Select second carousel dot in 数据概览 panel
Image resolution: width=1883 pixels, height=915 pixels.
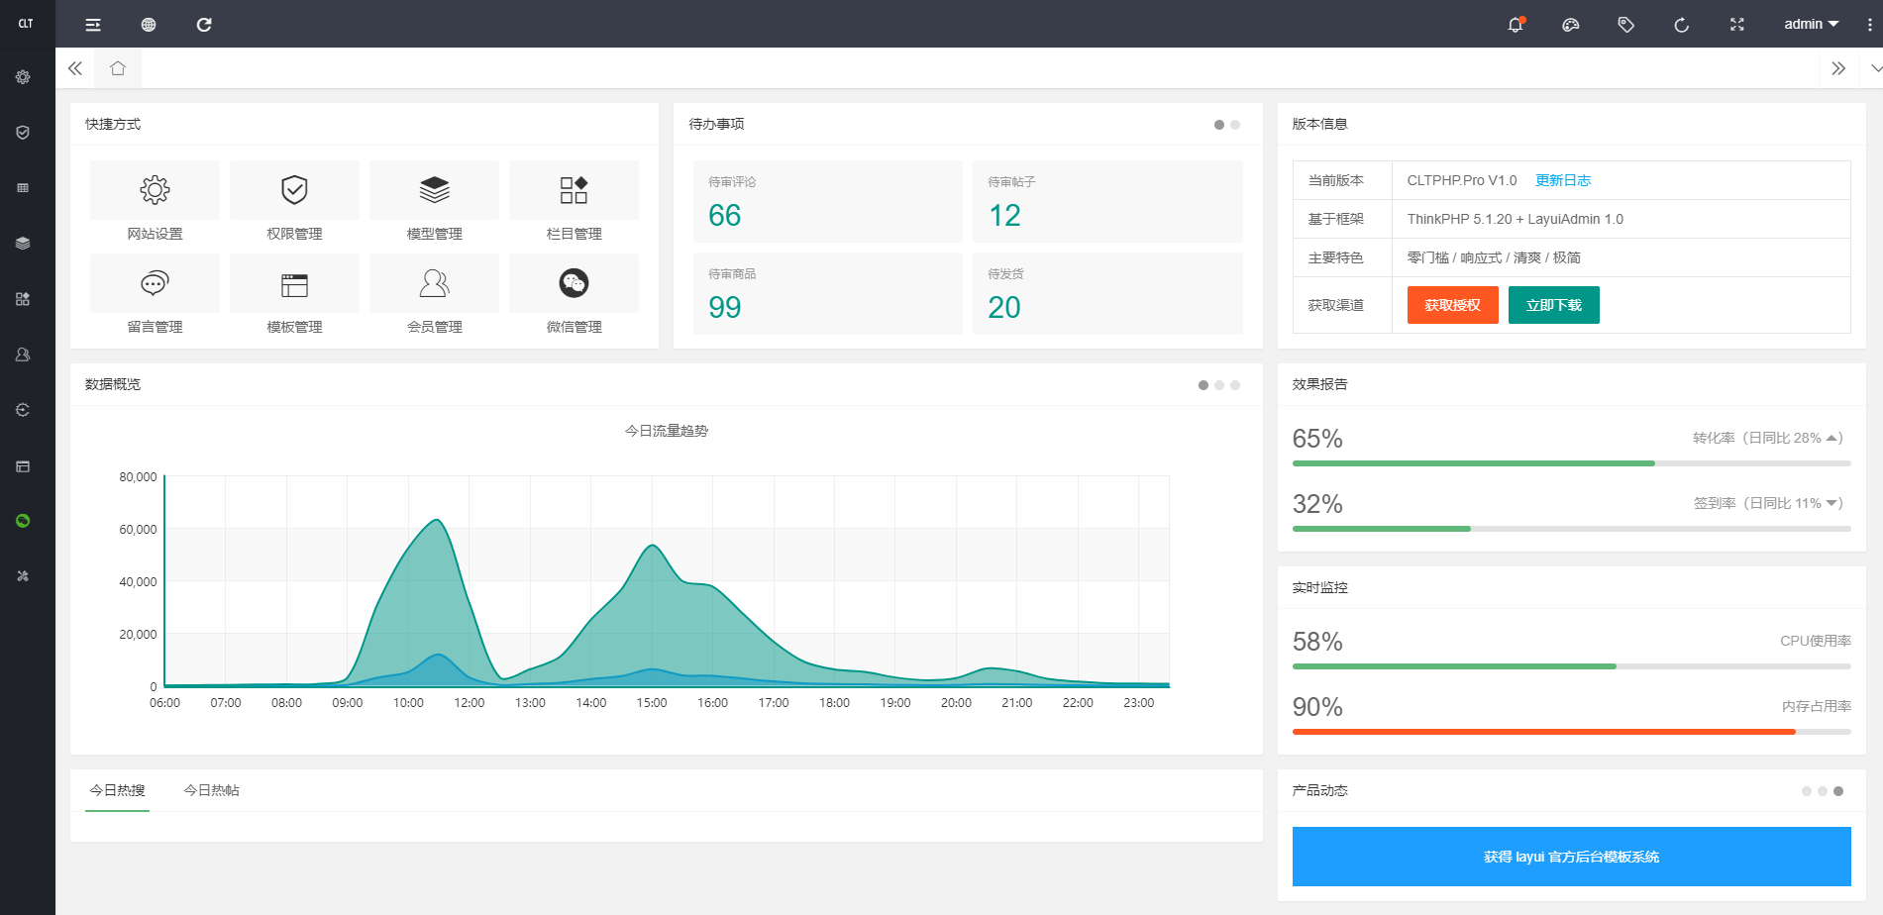(1219, 385)
